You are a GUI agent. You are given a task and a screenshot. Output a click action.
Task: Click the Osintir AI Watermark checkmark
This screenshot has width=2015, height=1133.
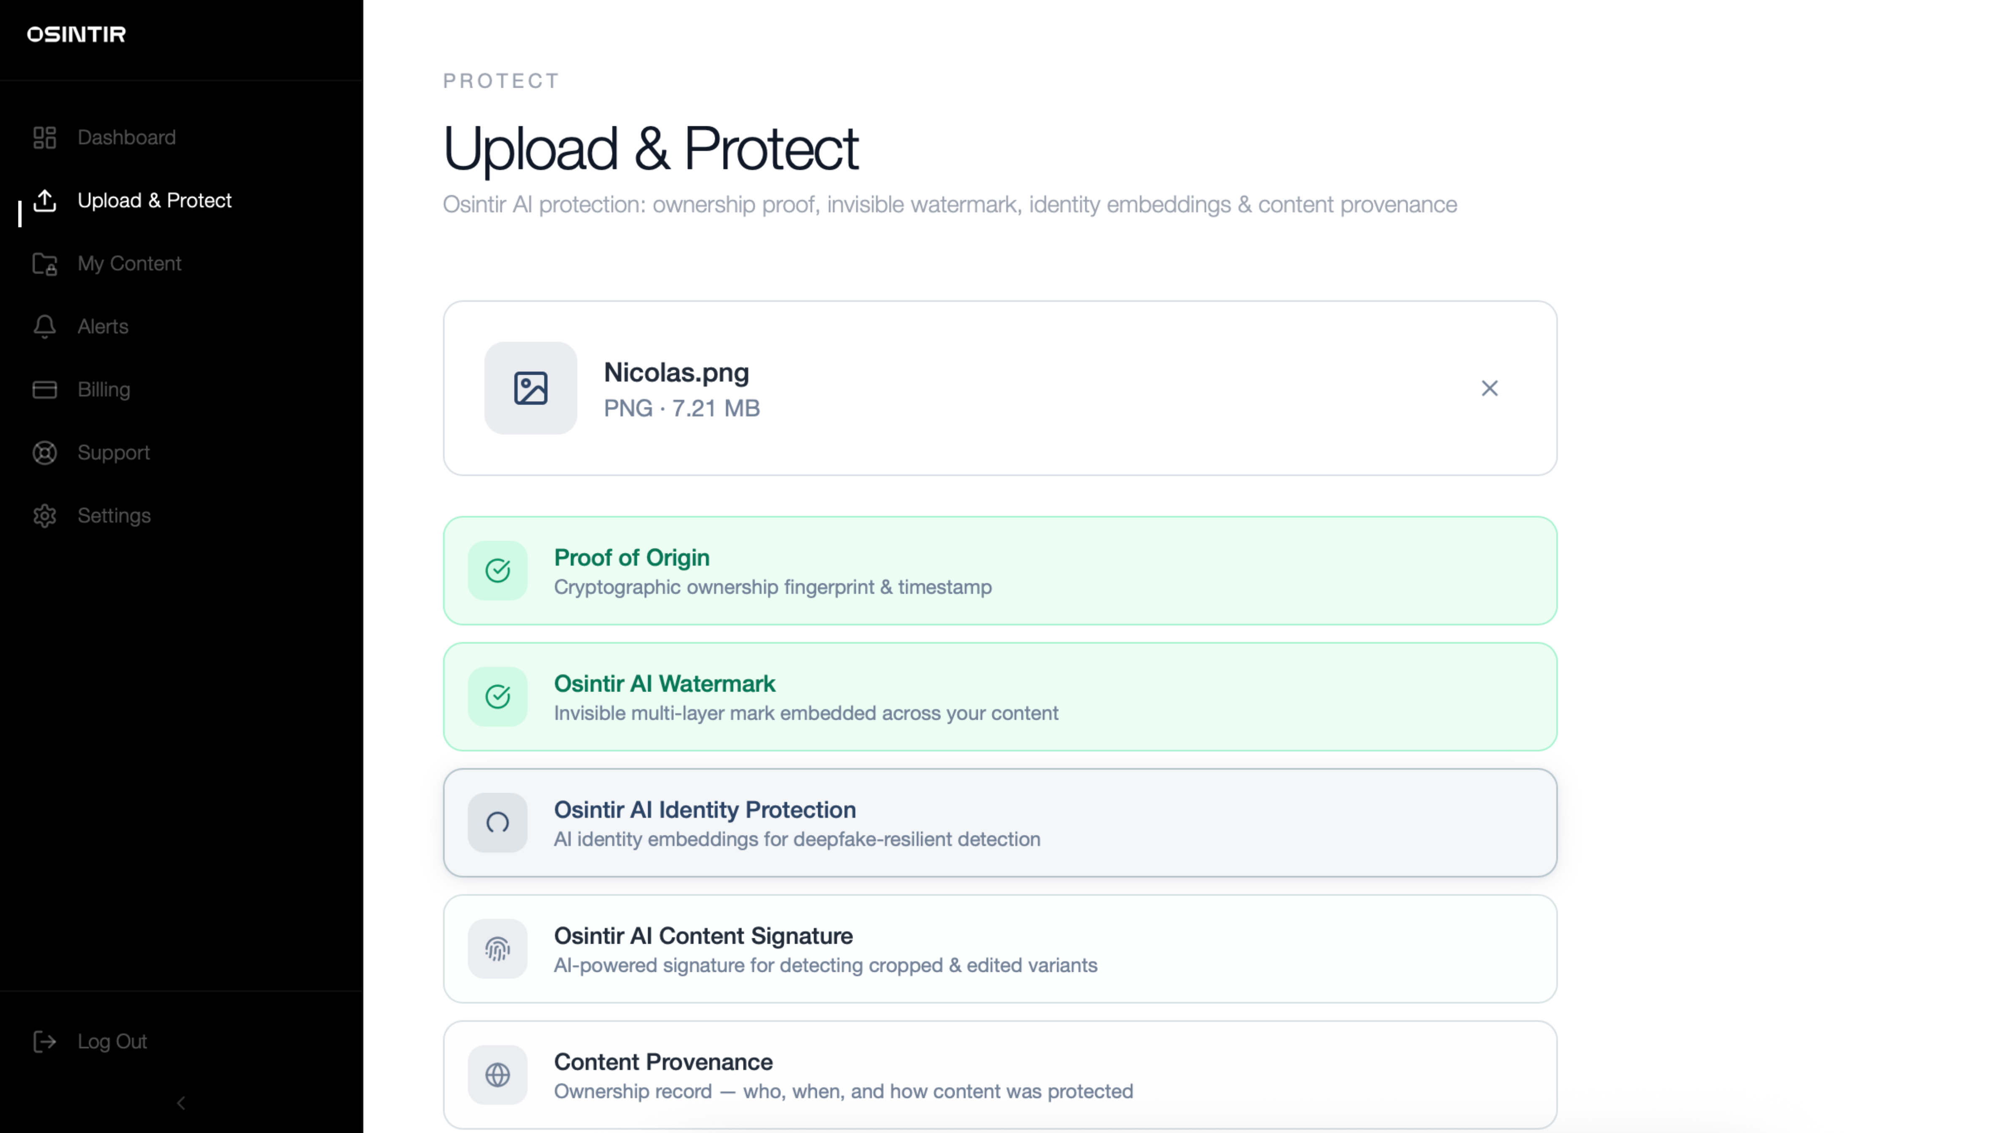497,697
